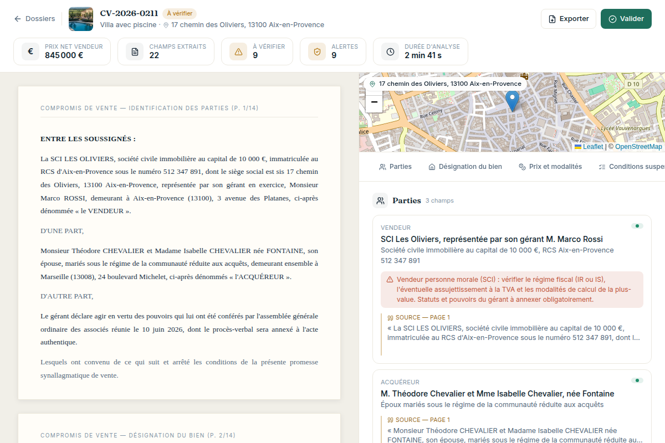Switch to the Parties tab
The width and height of the screenshot is (665, 443).
[x=395, y=167]
